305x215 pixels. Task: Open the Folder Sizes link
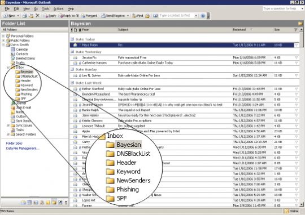tap(14, 143)
